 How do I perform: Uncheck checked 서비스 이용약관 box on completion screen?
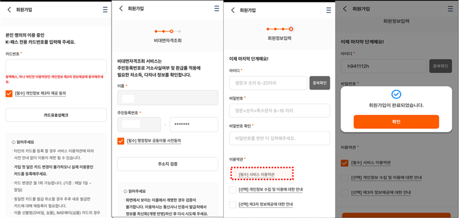point(345,163)
